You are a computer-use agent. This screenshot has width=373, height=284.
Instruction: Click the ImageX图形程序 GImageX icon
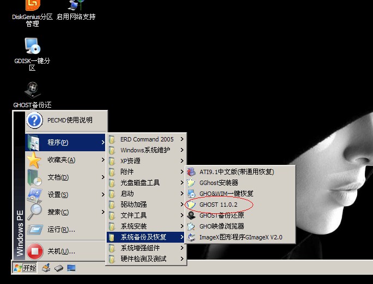[x=191, y=237]
